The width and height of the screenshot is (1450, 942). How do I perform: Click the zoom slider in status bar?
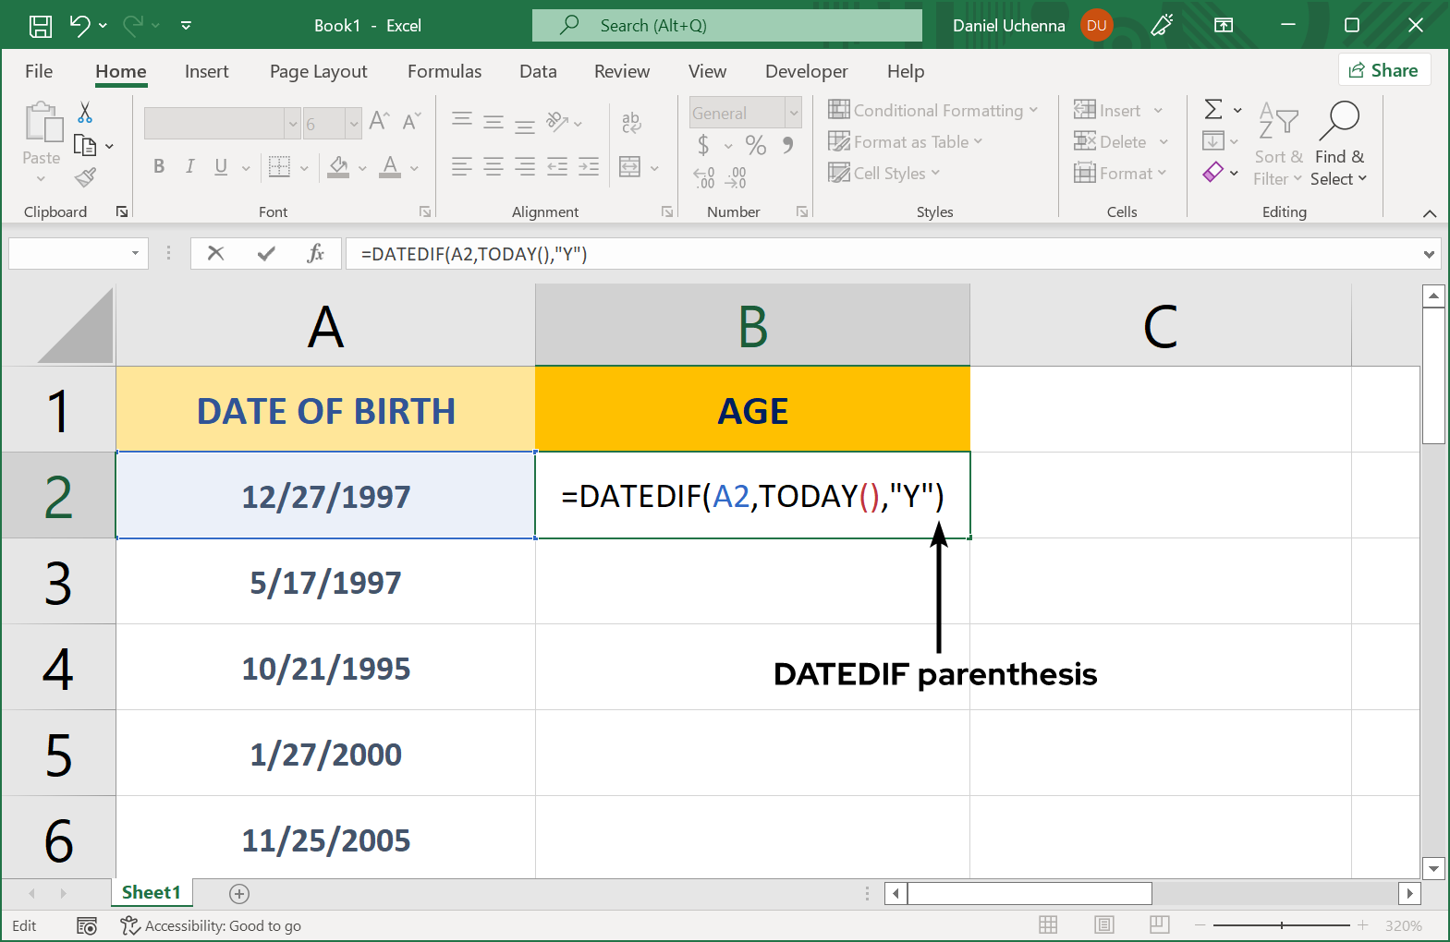(x=1281, y=925)
